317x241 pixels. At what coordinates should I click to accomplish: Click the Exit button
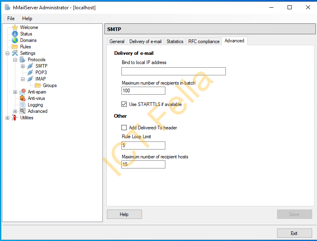294,233
